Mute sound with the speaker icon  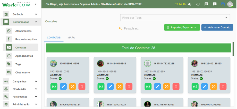coord(190,4)
